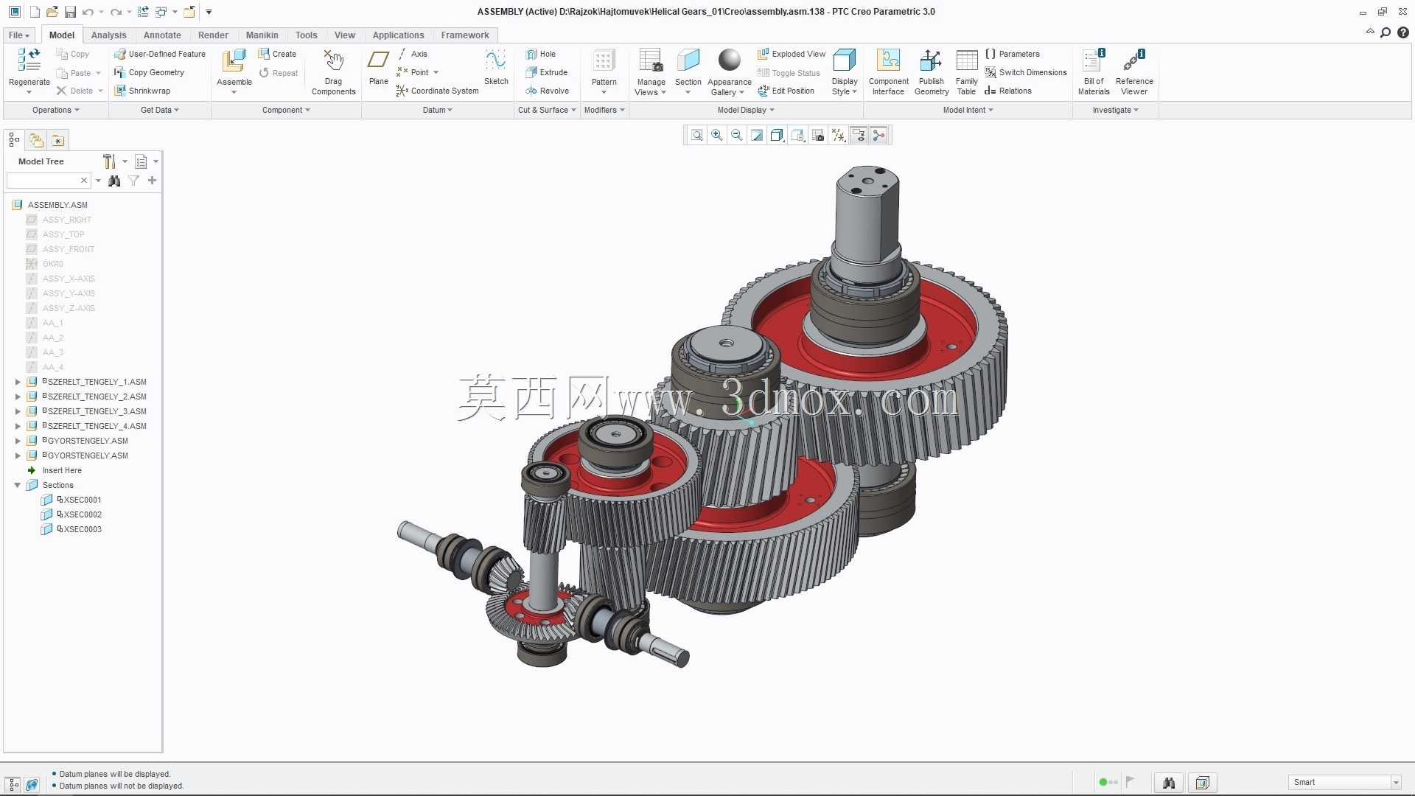Click the binoculars find icon in Model Tree

coord(114,181)
